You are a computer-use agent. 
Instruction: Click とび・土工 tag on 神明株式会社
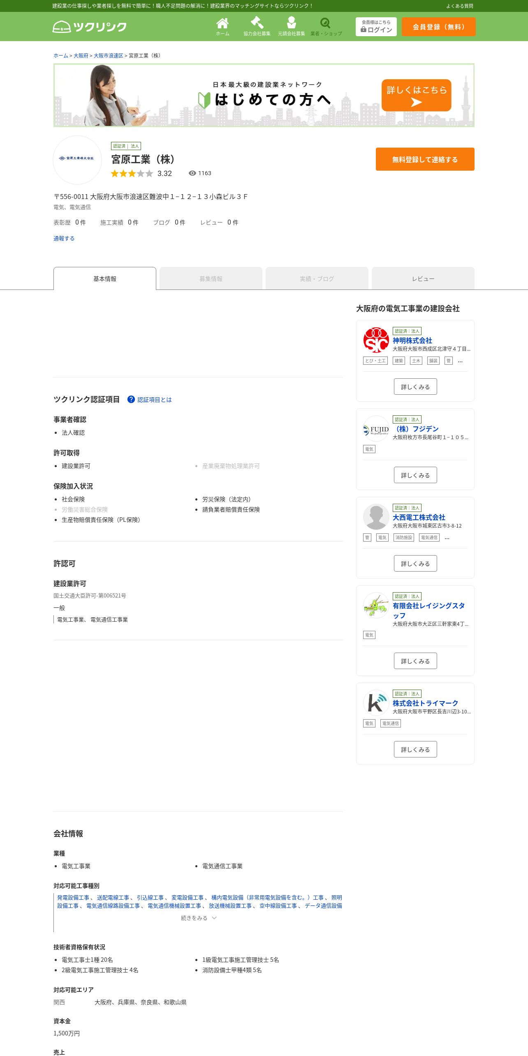(x=375, y=361)
